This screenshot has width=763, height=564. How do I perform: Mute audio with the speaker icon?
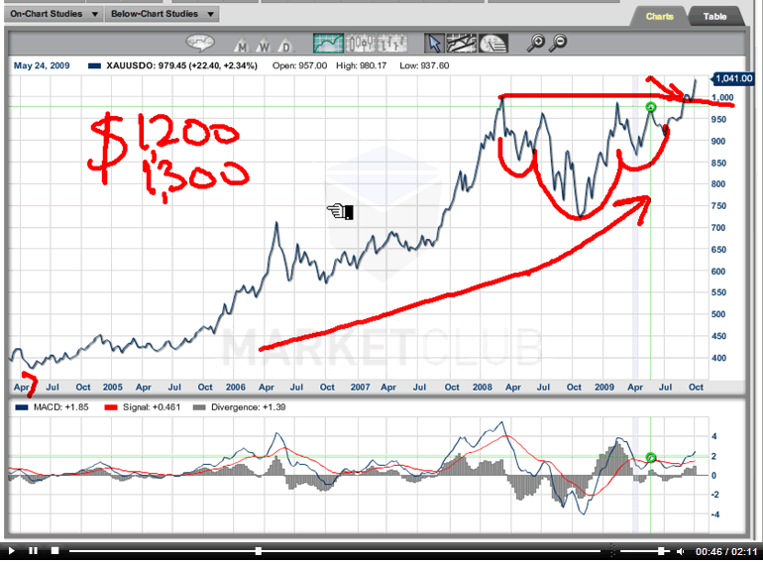click(x=681, y=551)
